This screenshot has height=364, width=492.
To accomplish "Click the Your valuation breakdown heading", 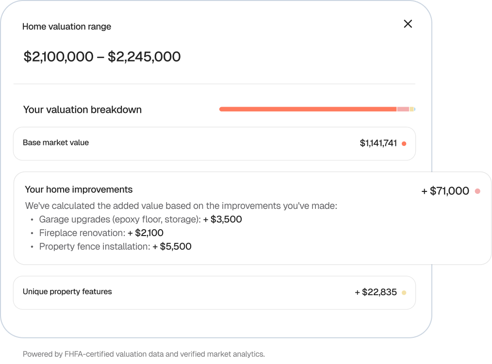I will [82, 110].
